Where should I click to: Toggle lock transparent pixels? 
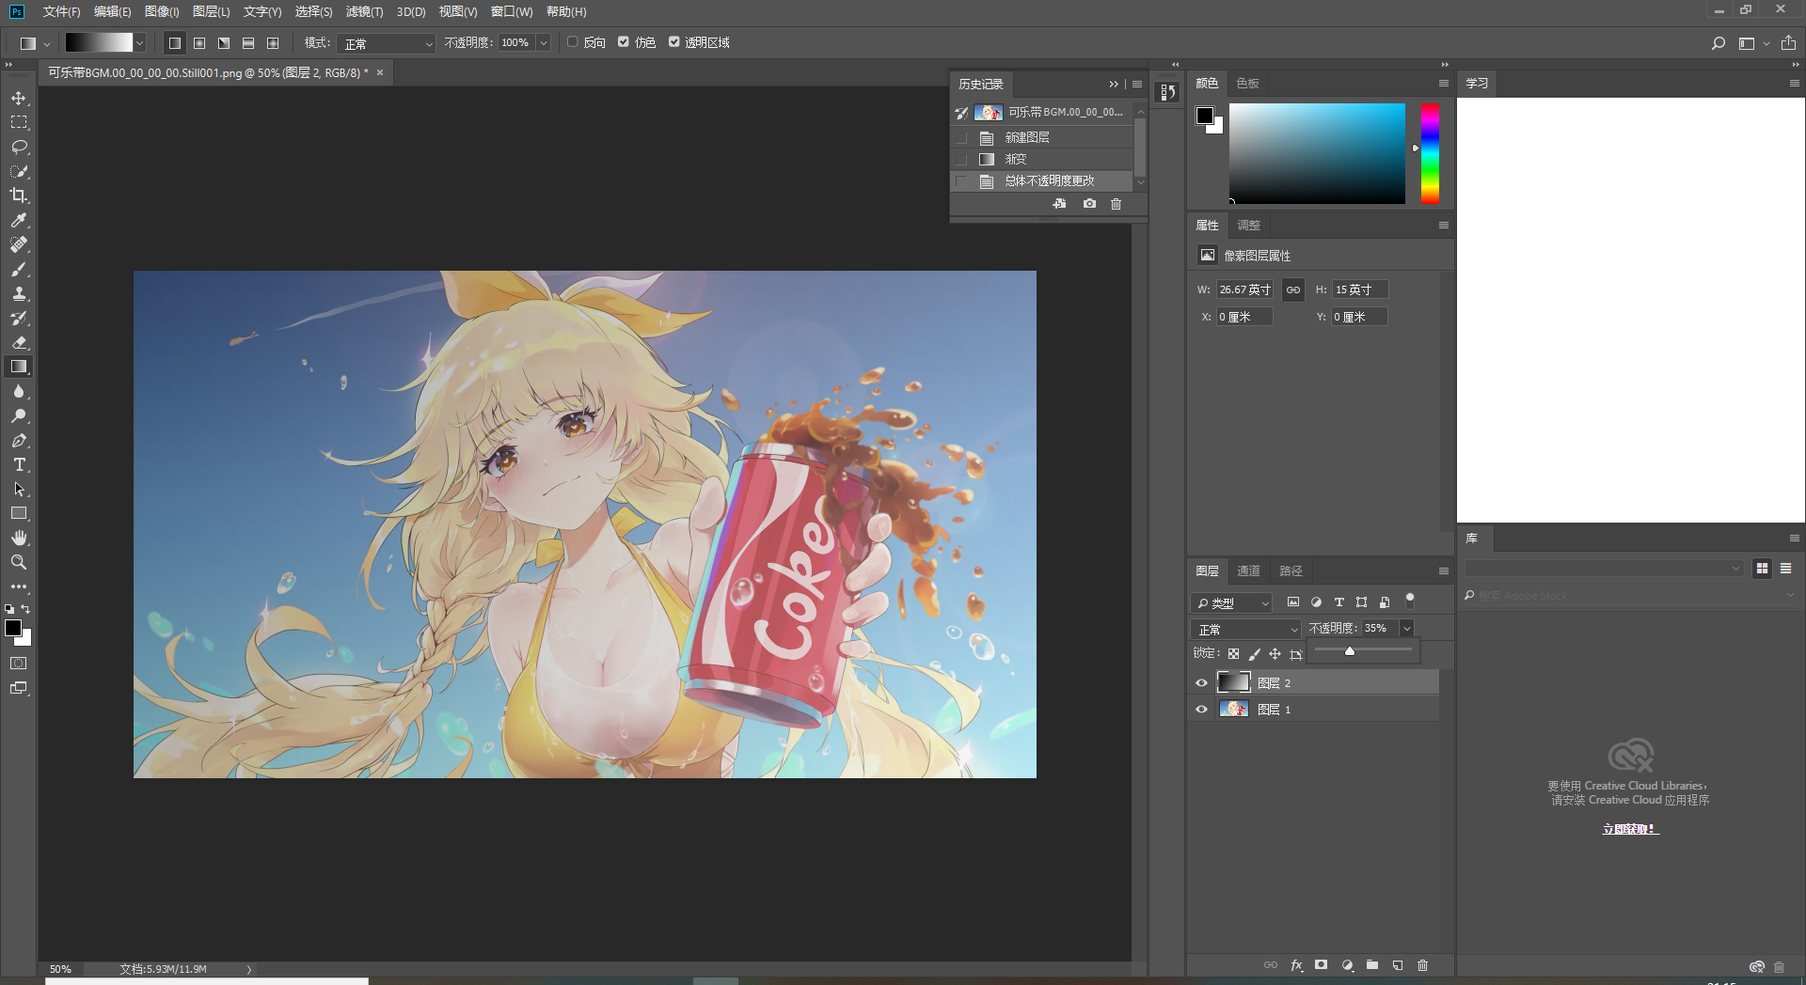[x=1233, y=654]
